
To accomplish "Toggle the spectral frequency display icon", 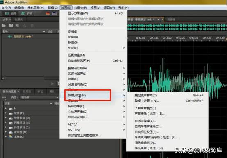I will click(x=48, y=13).
